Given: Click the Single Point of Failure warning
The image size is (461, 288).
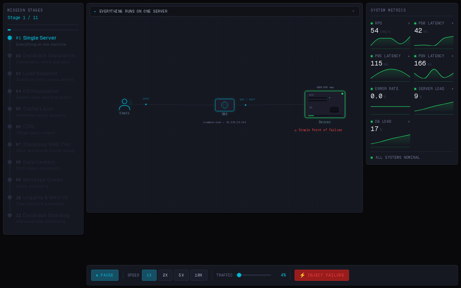Looking at the screenshot, I should [318, 130].
